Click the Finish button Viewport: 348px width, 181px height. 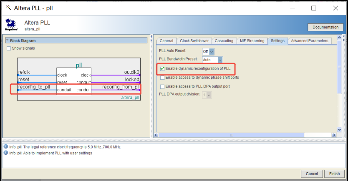(x=334, y=173)
